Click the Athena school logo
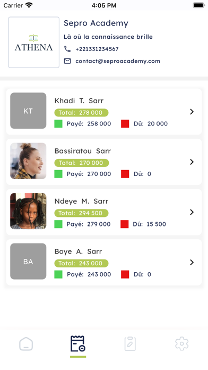 click(x=33, y=42)
